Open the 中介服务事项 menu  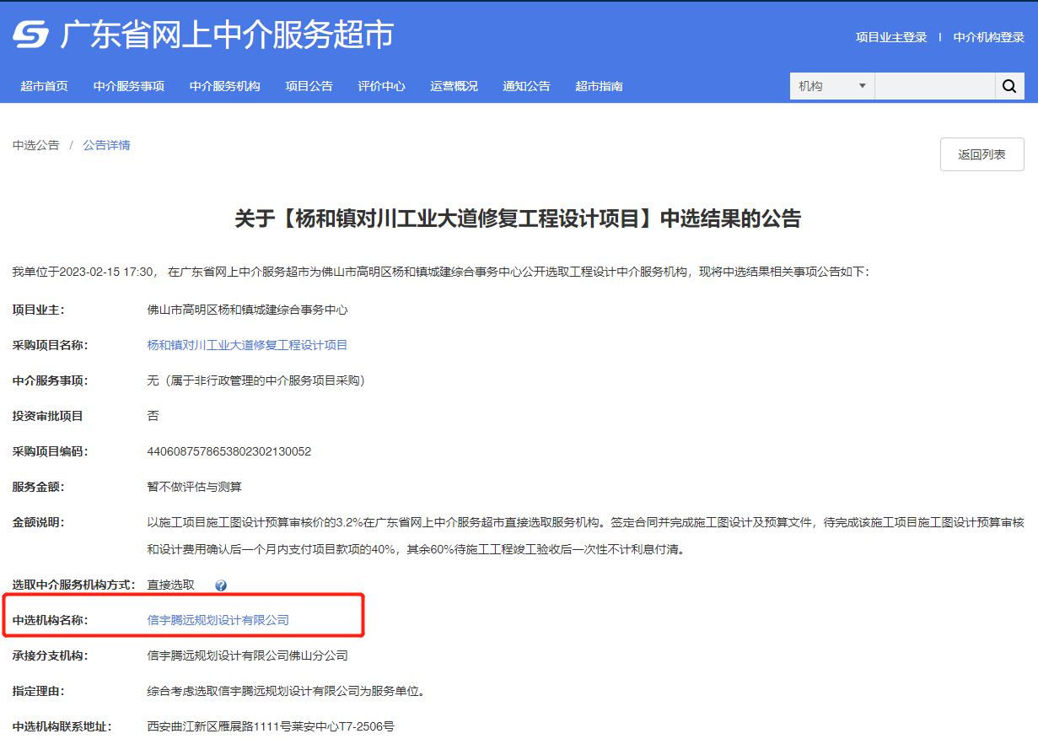[128, 85]
